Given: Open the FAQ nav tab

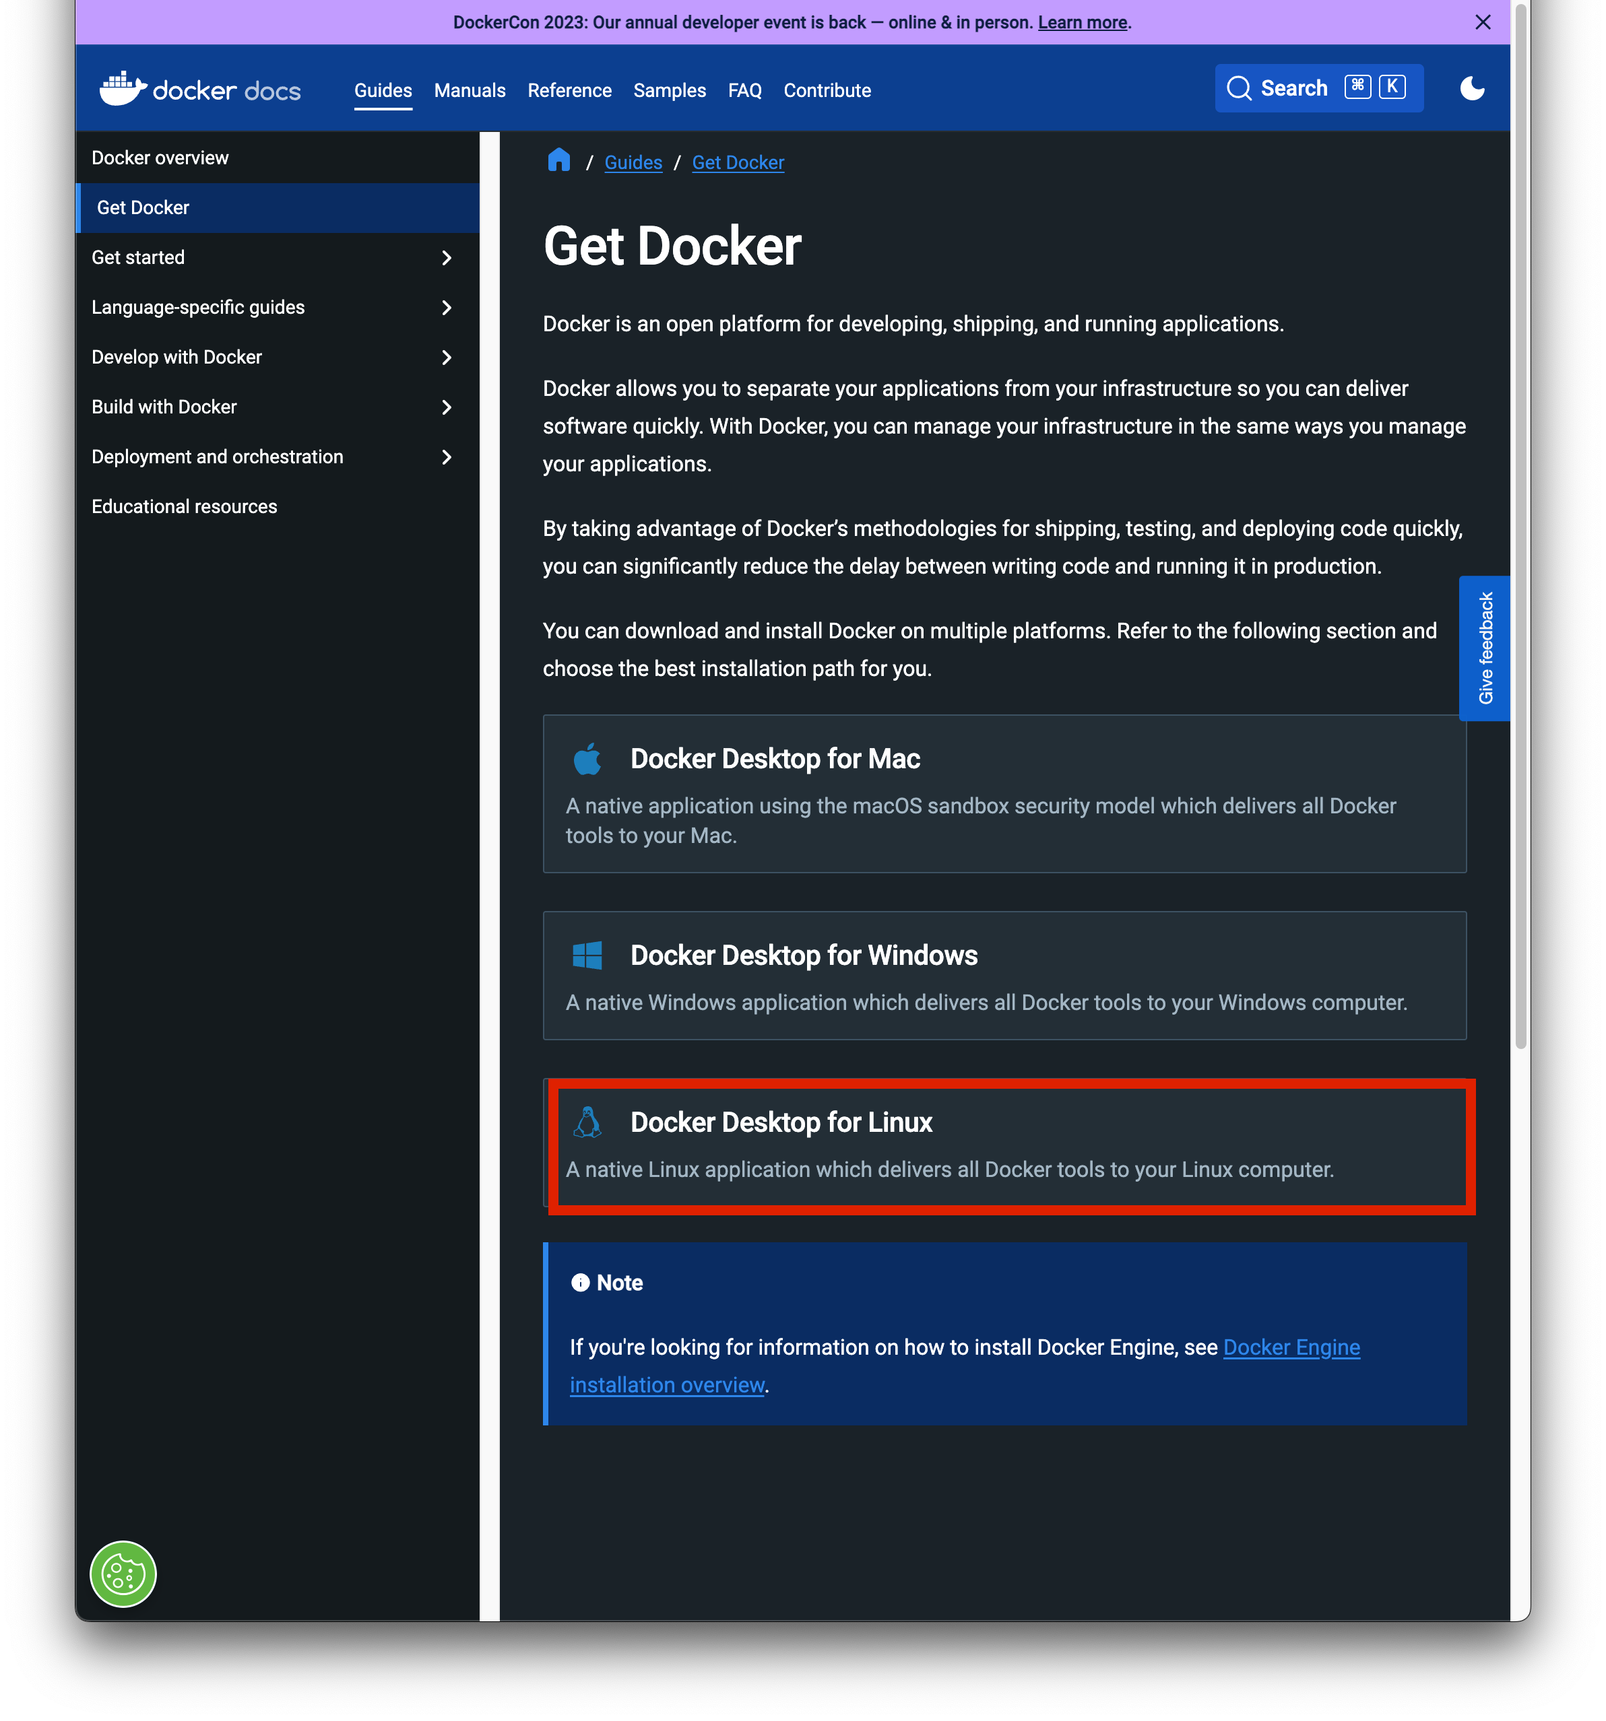Looking at the screenshot, I should pos(744,90).
